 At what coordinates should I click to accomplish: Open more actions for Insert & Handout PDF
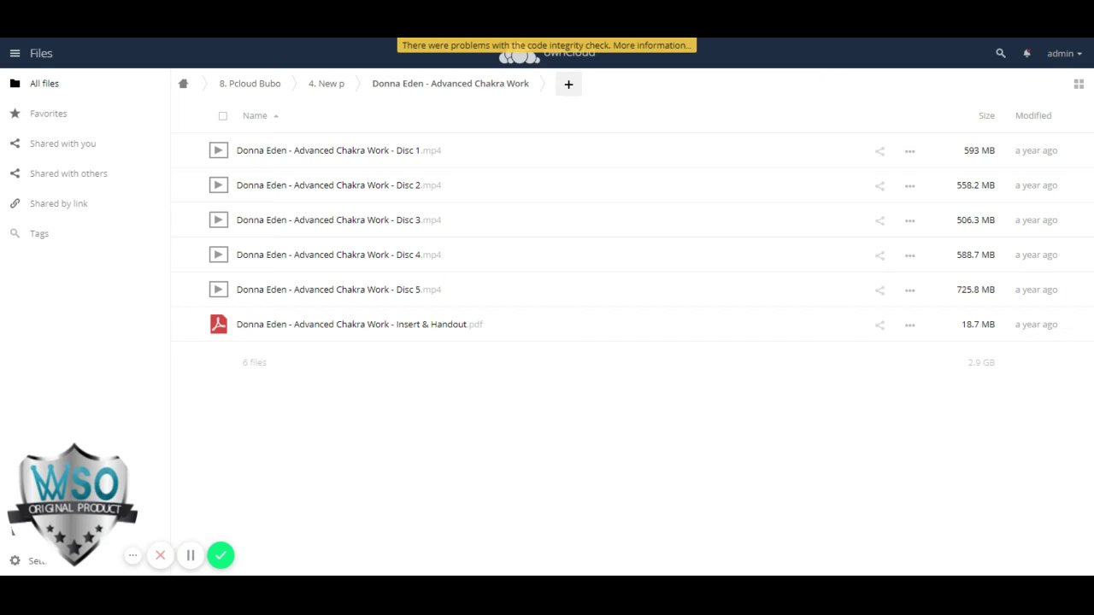pyautogui.click(x=909, y=325)
